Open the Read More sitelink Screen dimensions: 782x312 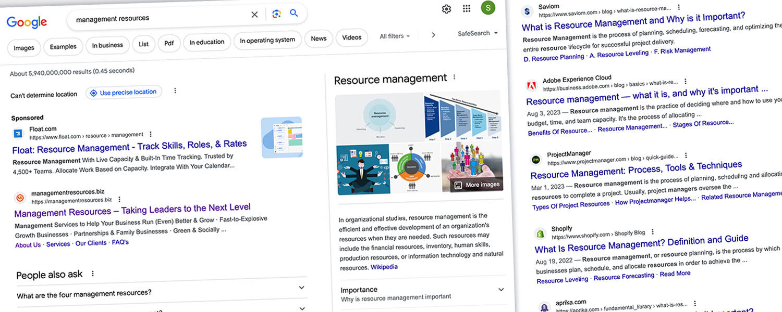click(675, 273)
